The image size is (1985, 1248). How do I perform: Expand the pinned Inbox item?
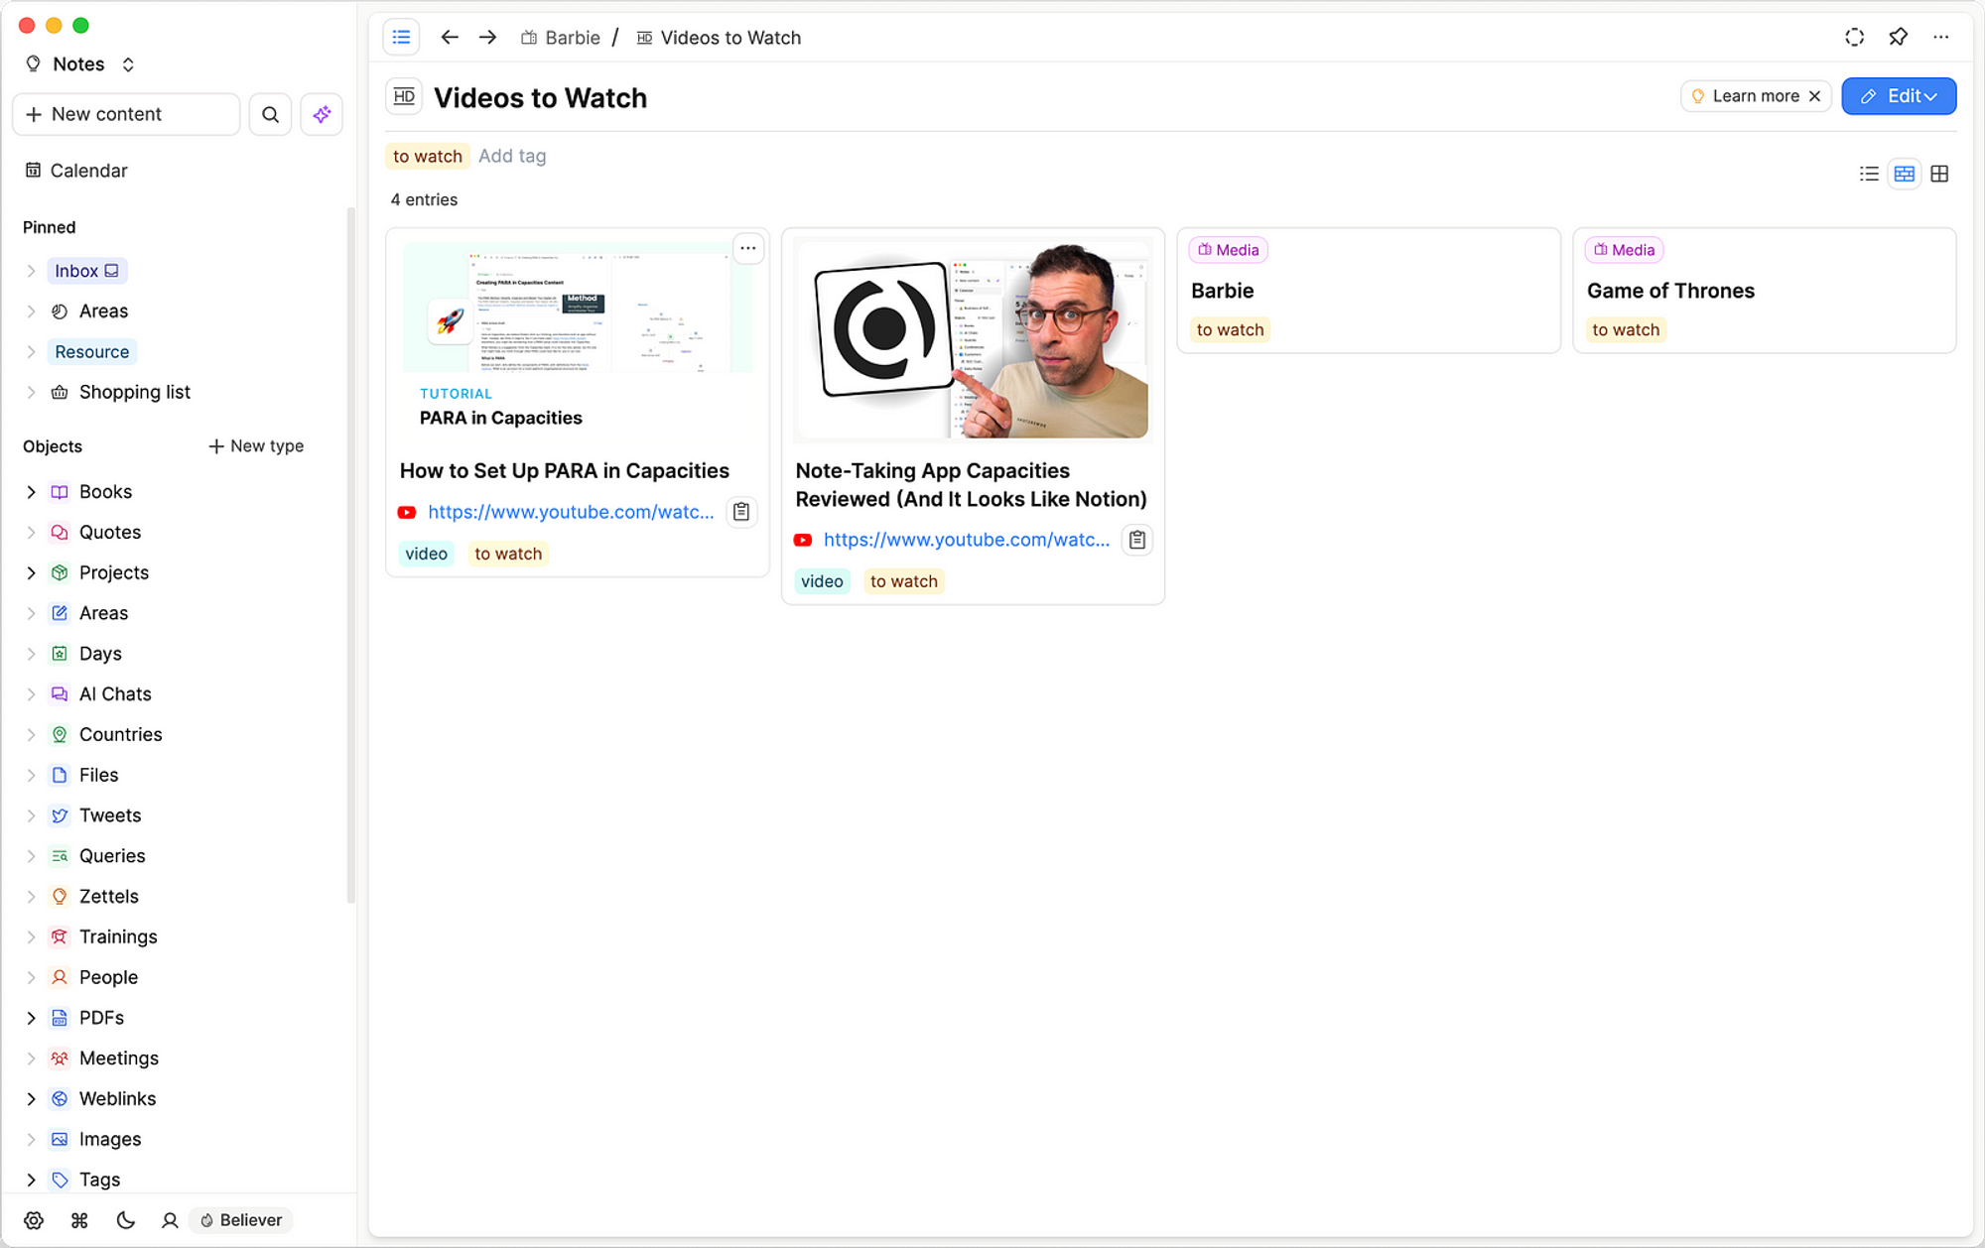[x=31, y=271]
